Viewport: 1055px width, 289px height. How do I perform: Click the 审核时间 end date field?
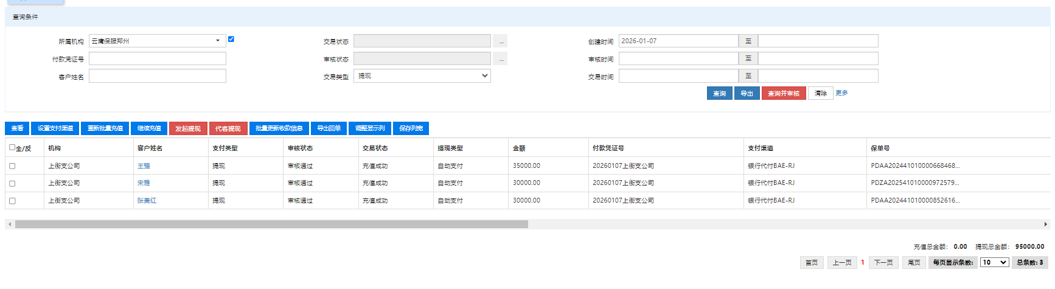(818, 58)
